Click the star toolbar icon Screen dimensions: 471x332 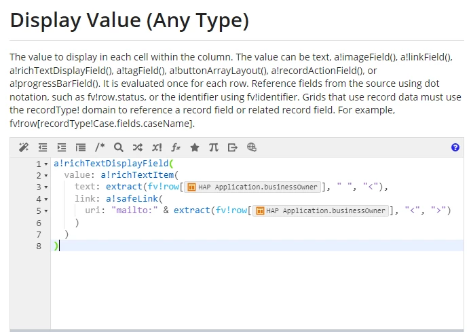coord(195,147)
